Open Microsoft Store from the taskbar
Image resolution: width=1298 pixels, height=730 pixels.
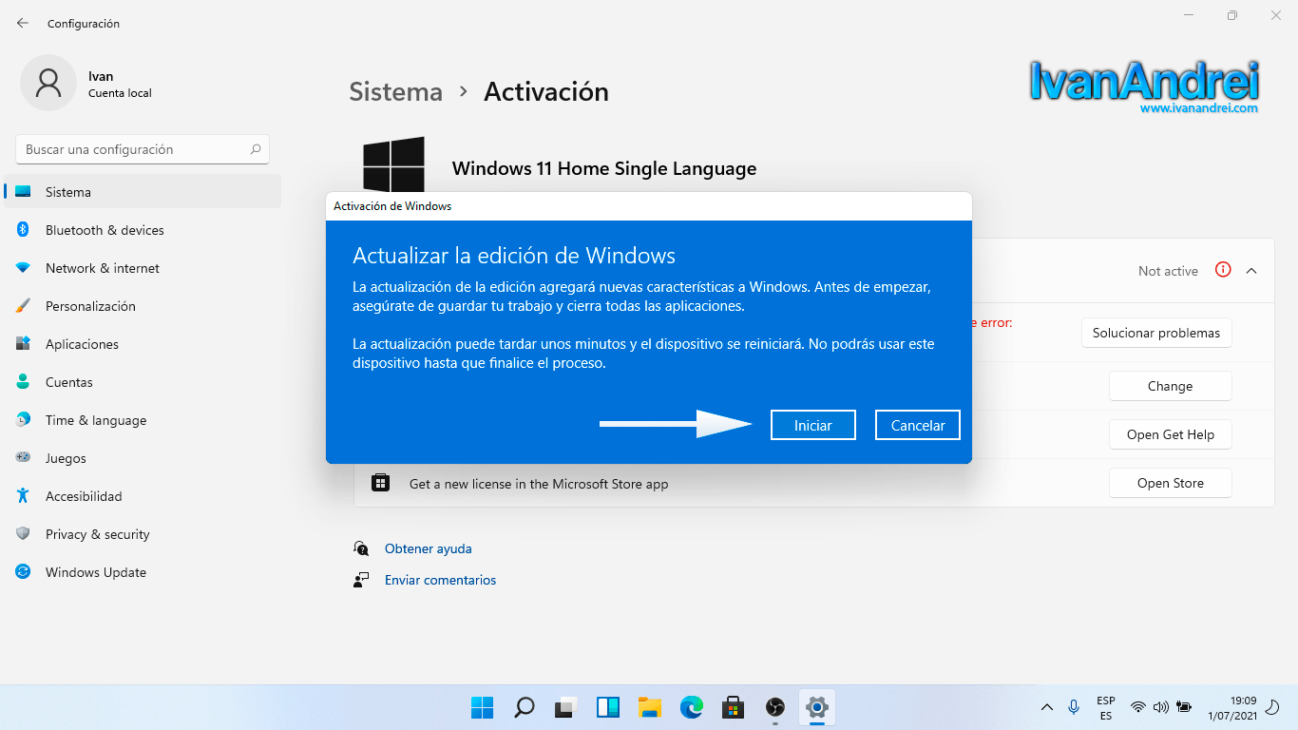[733, 707]
